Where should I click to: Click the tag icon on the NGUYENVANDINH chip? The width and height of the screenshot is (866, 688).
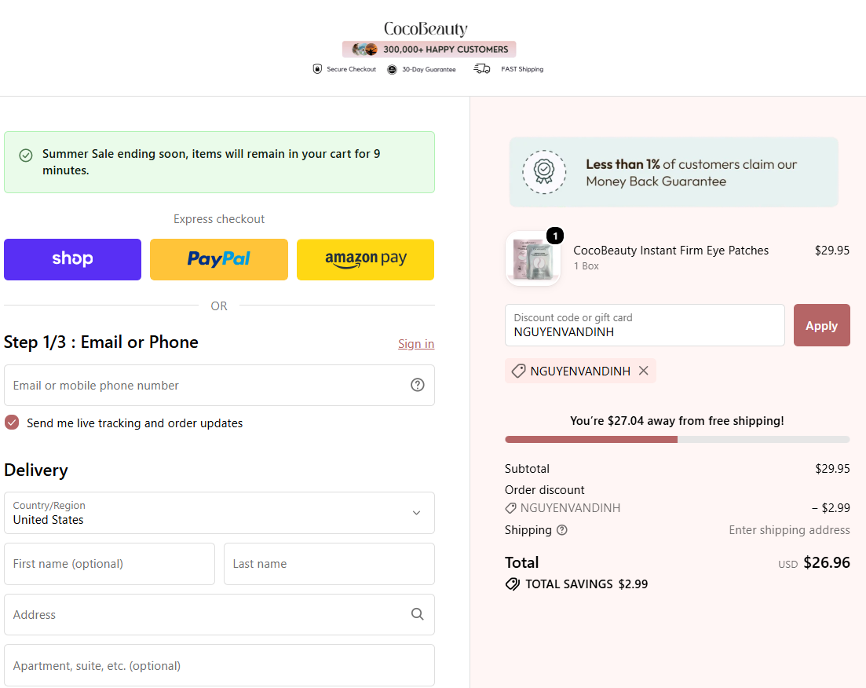pyautogui.click(x=518, y=371)
